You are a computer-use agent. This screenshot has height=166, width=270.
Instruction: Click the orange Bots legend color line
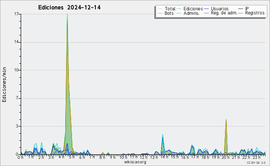pos(160,13)
